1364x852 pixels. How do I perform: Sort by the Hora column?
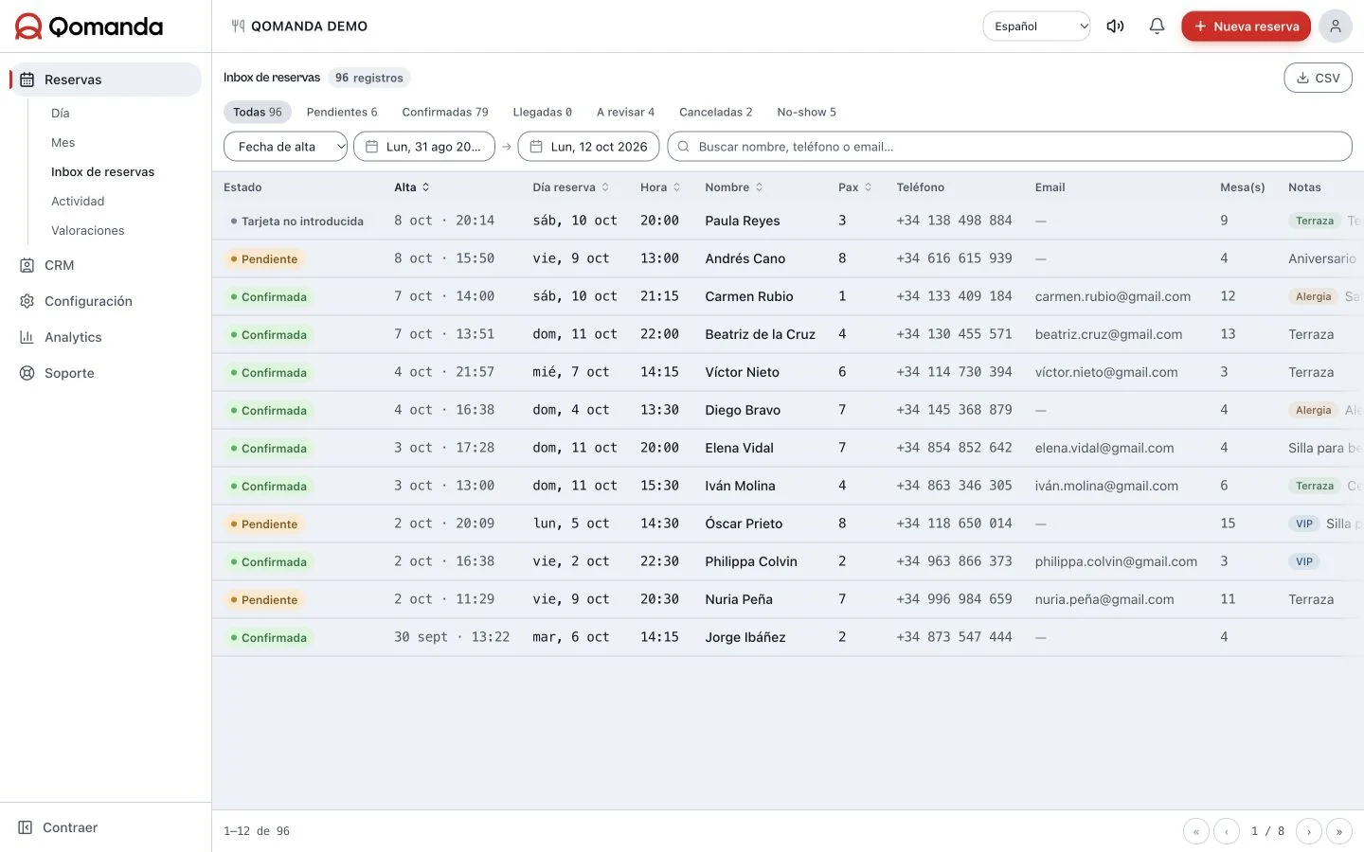pyautogui.click(x=660, y=187)
